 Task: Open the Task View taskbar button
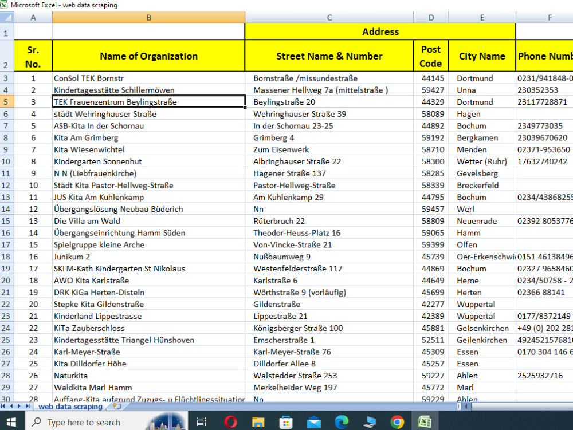(201, 422)
